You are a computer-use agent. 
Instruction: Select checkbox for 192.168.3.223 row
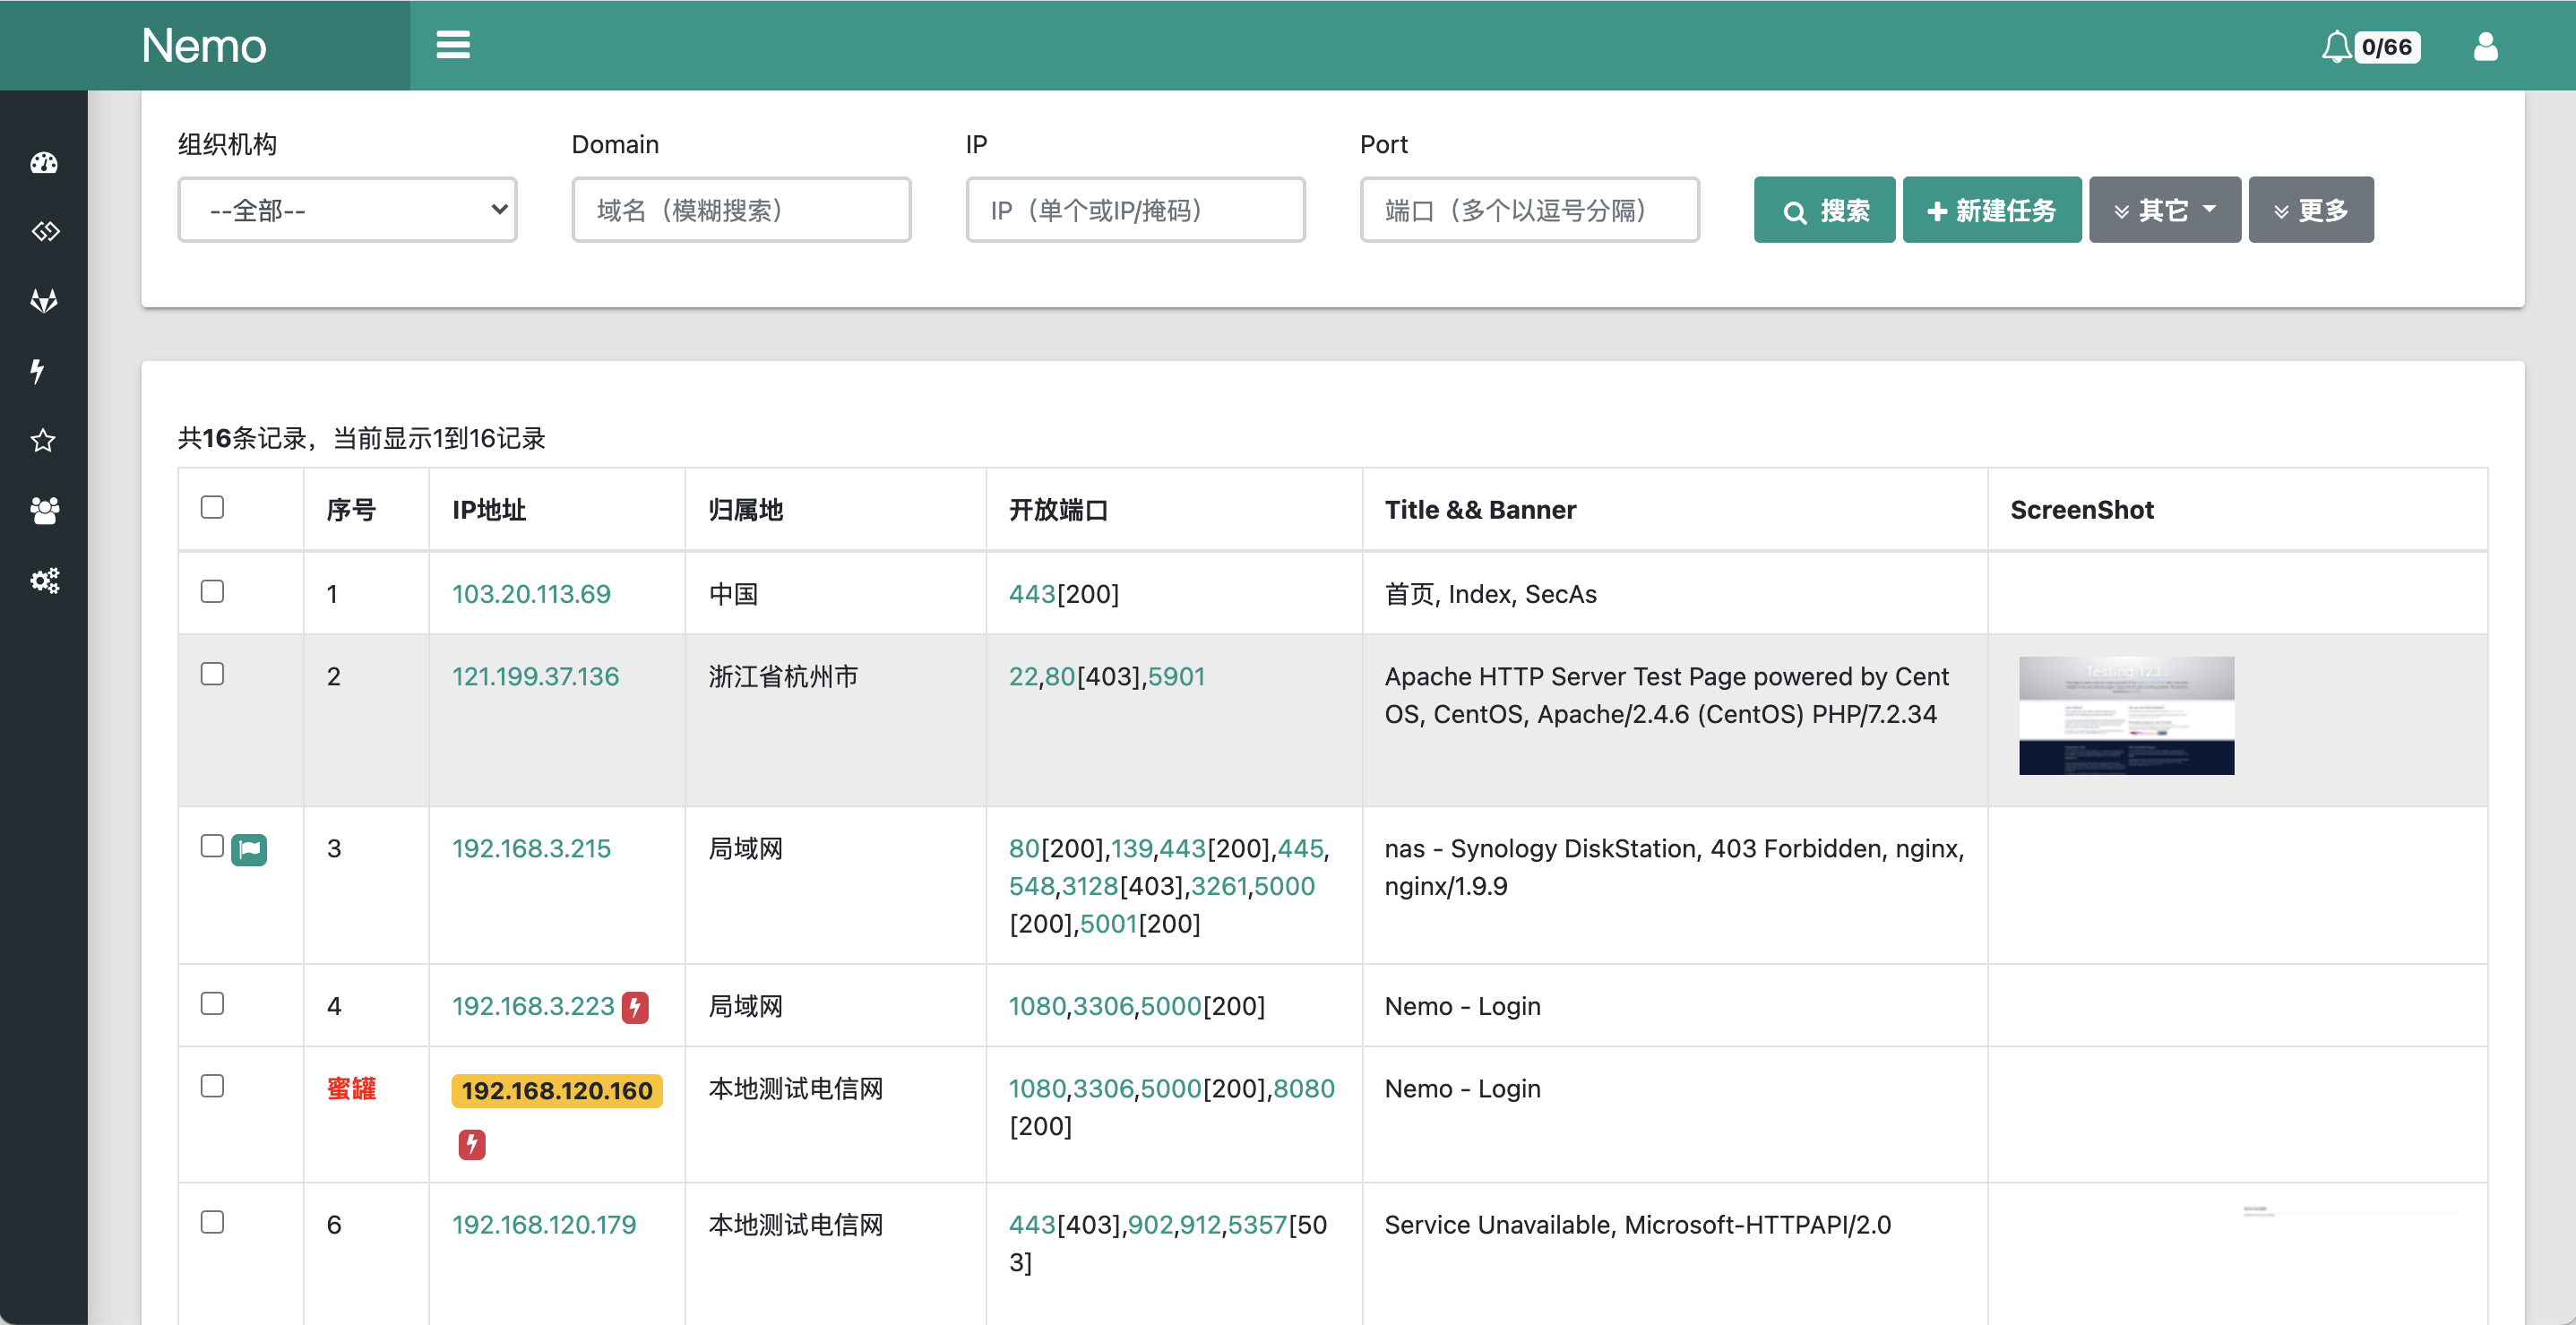click(x=212, y=1003)
